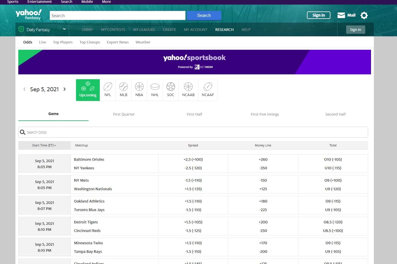The width and height of the screenshot is (397, 264).
Task: Select the Top Players sub-tab
Action: tap(63, 42)
